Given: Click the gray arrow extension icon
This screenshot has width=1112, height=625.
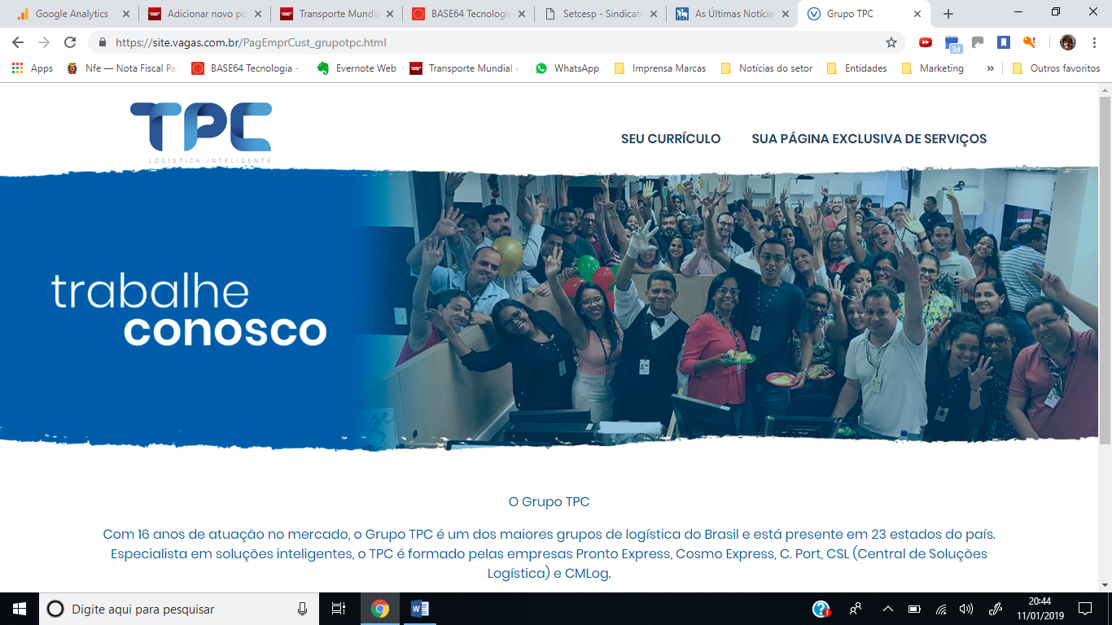Looking at the screenshot, I should 978,42.
